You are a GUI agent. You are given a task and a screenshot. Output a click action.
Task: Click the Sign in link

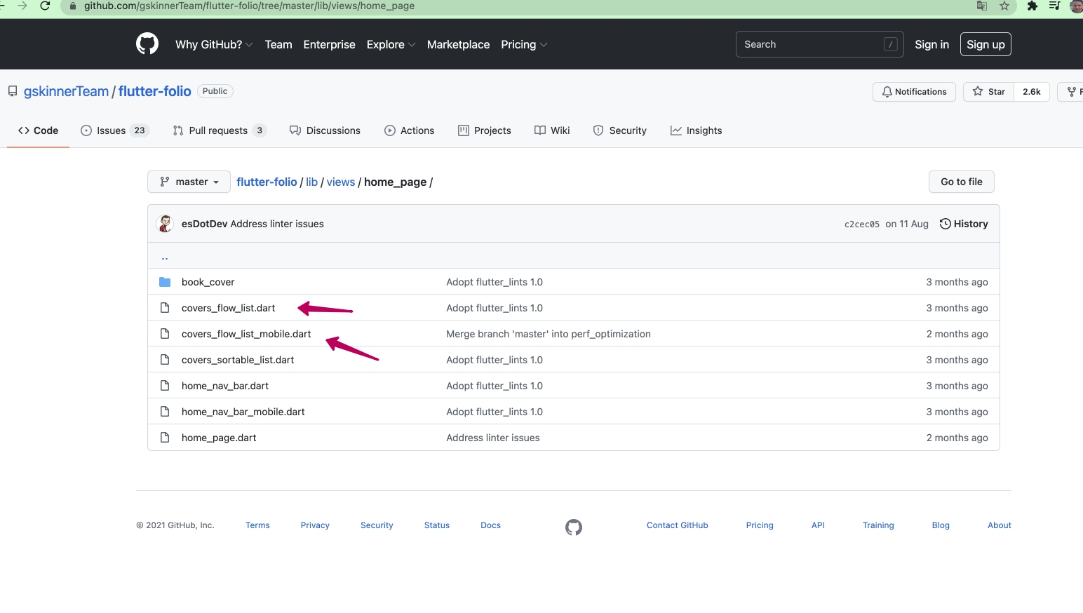(931, 44)
